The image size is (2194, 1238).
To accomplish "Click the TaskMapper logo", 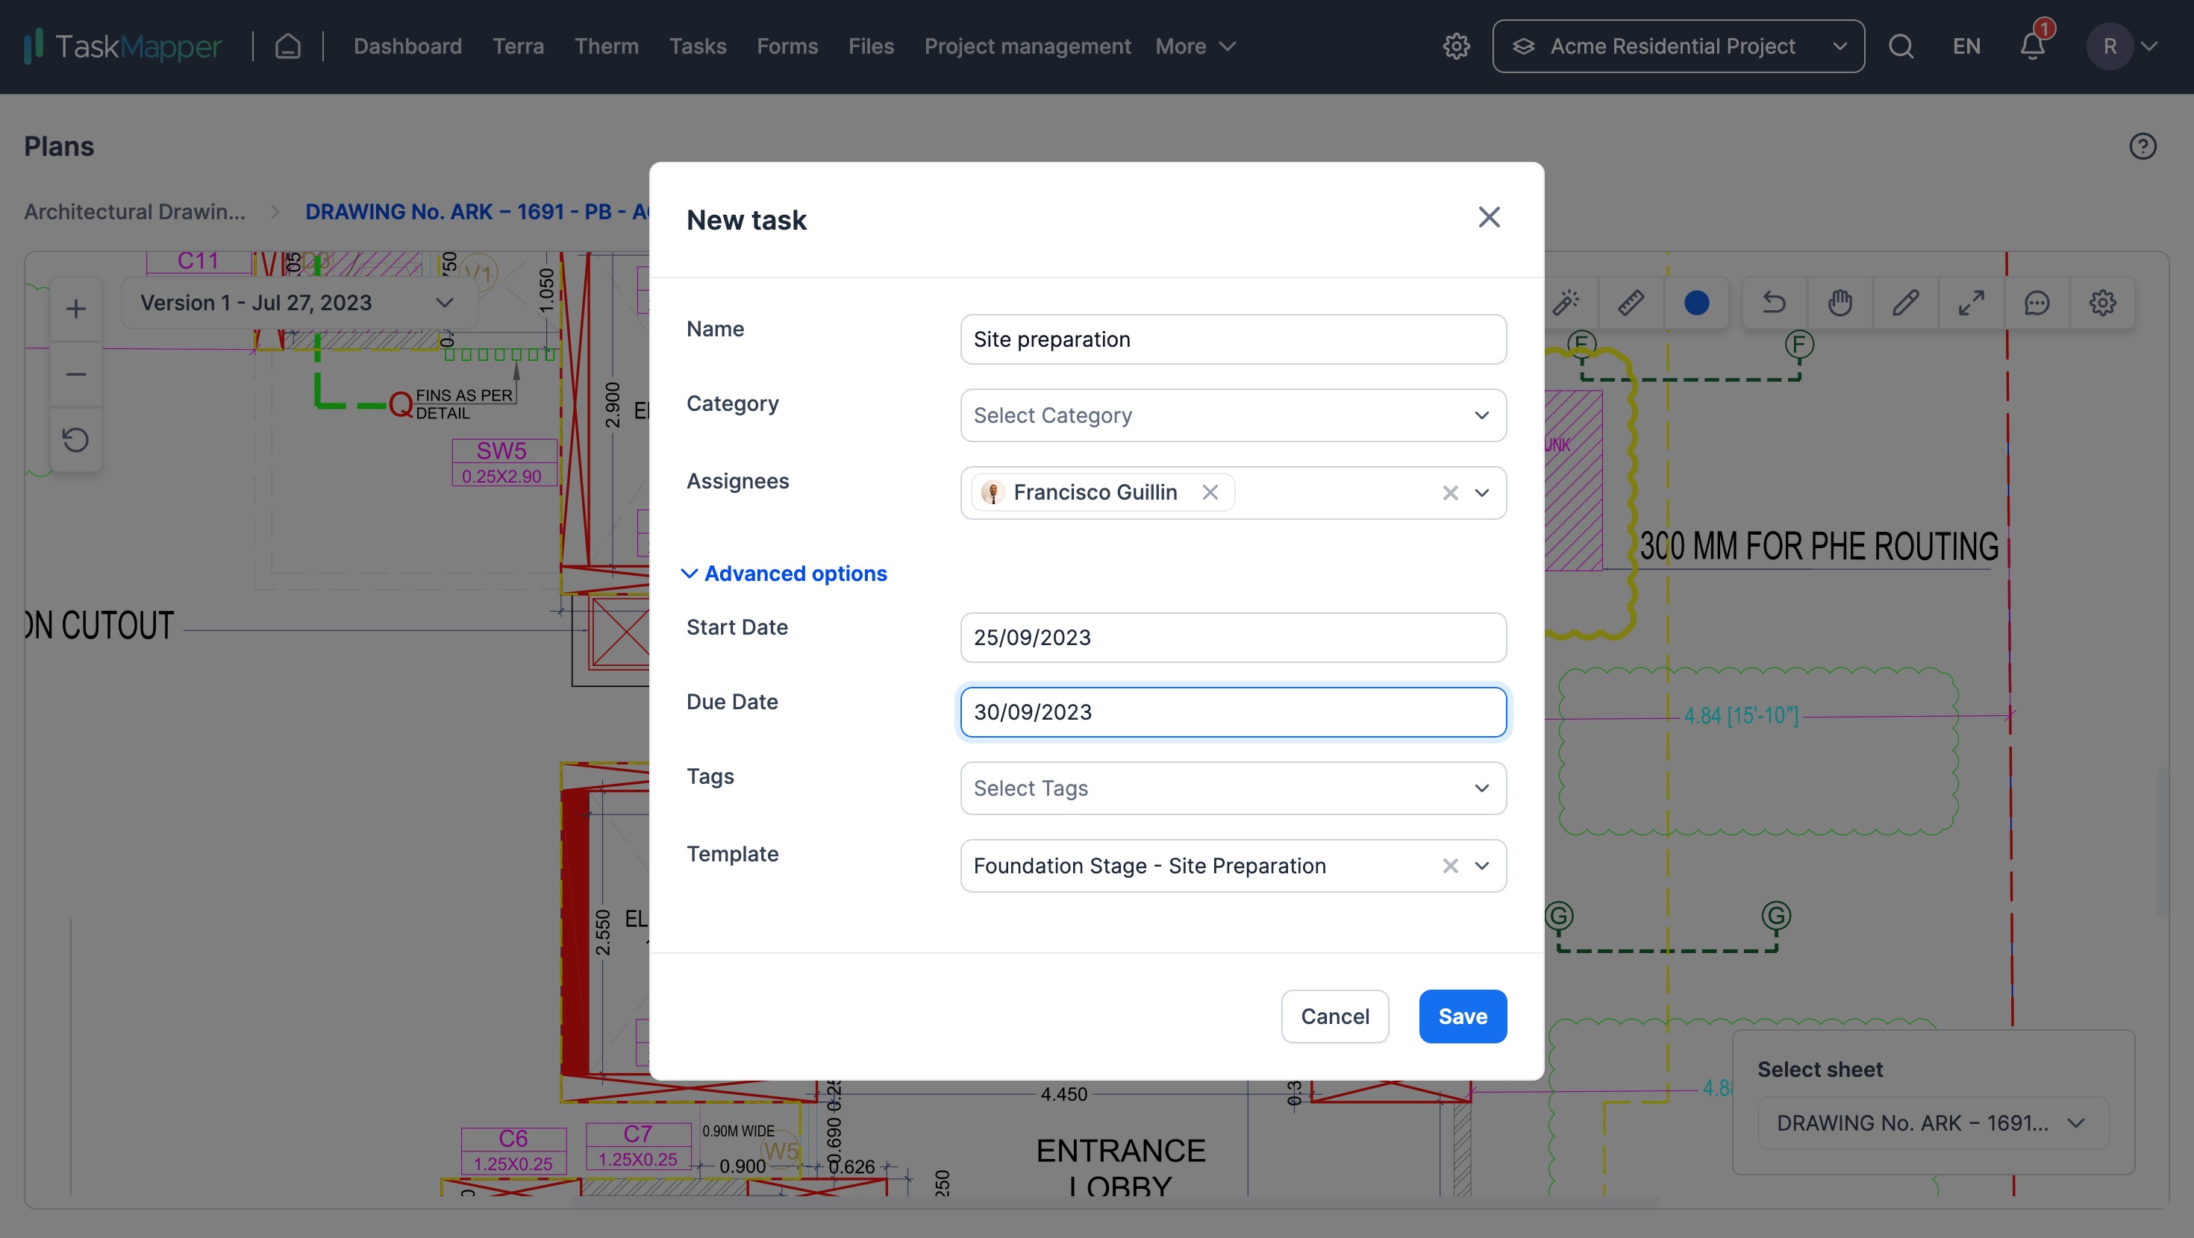I will [122, 46].
